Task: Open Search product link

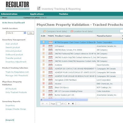Action: pos(13,47)
